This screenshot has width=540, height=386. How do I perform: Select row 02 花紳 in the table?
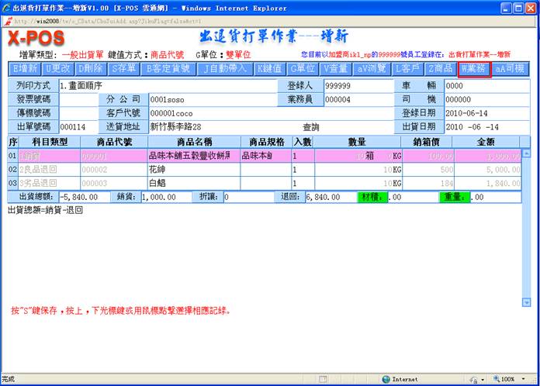point(192,169)
